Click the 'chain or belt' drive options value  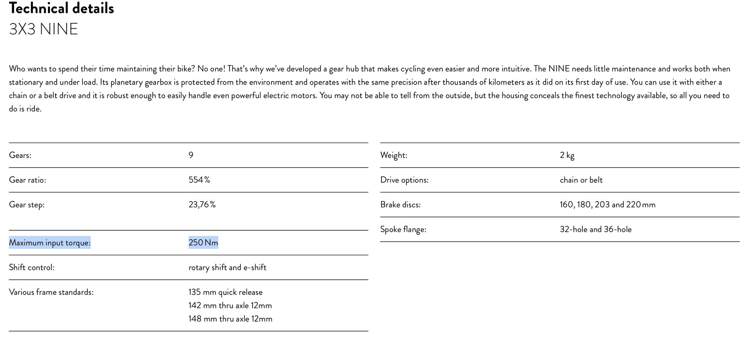pyautogui.click(x=581, y=180)
